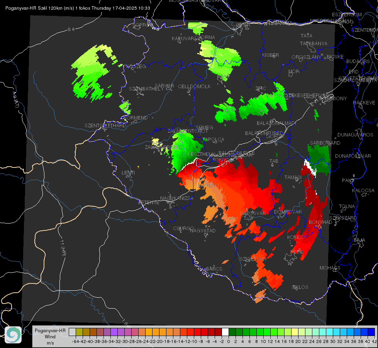The height and width of the screenshot is (348, 378).
Task: Select the KISBÉR label on the map
Action: [271, 55]
